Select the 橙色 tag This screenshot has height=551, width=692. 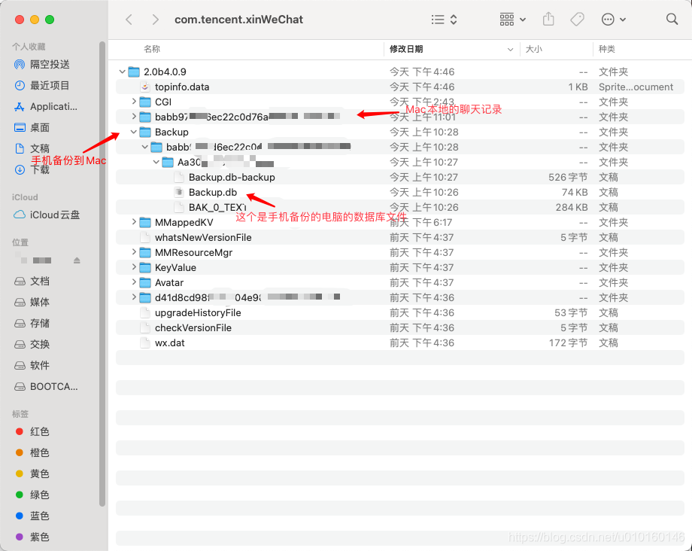32,453
